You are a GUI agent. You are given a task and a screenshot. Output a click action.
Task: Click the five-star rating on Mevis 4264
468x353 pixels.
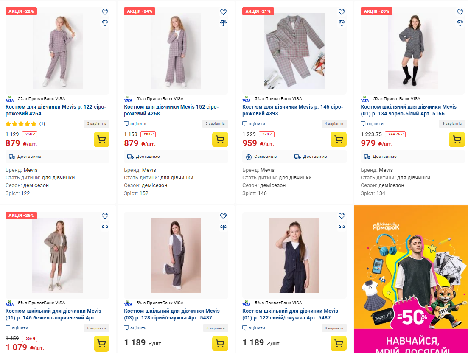(x=21, y=124)
